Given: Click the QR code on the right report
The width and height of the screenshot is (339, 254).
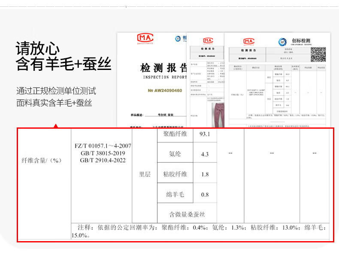Looking at the screenshot, I should tap(318, 54).
